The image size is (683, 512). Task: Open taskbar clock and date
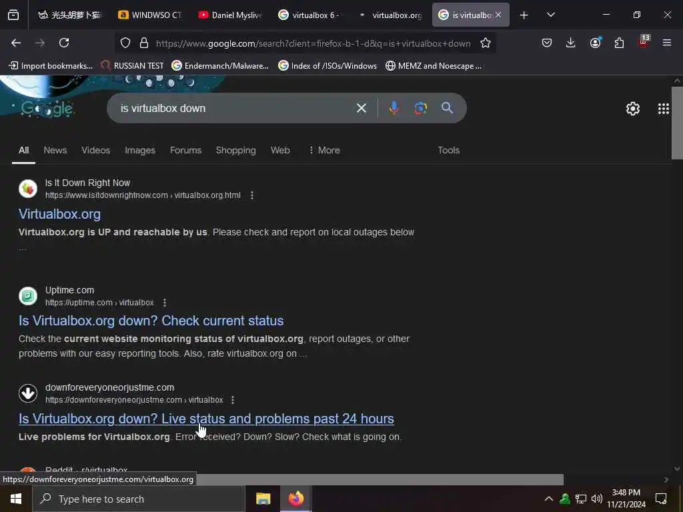click(626, 499)
